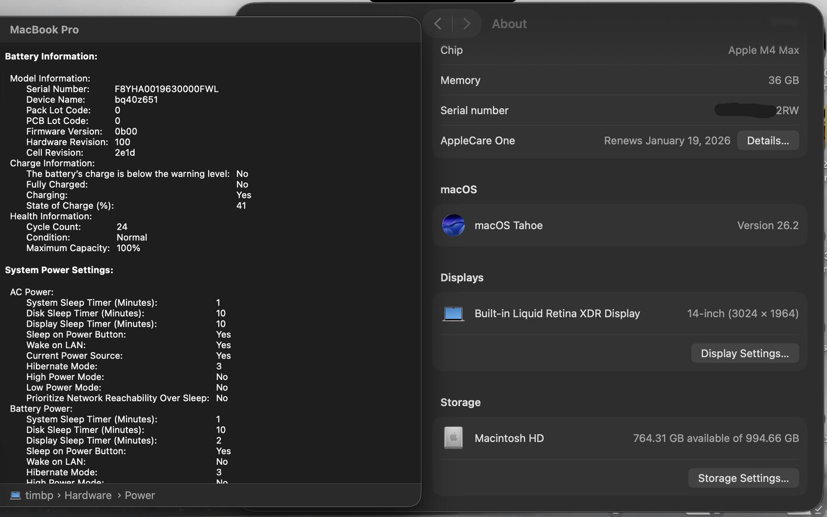Image resolution: width=827 pixels, height=517 pixels.
Task: Open Display Settings
Action: (x=745, y=353)
